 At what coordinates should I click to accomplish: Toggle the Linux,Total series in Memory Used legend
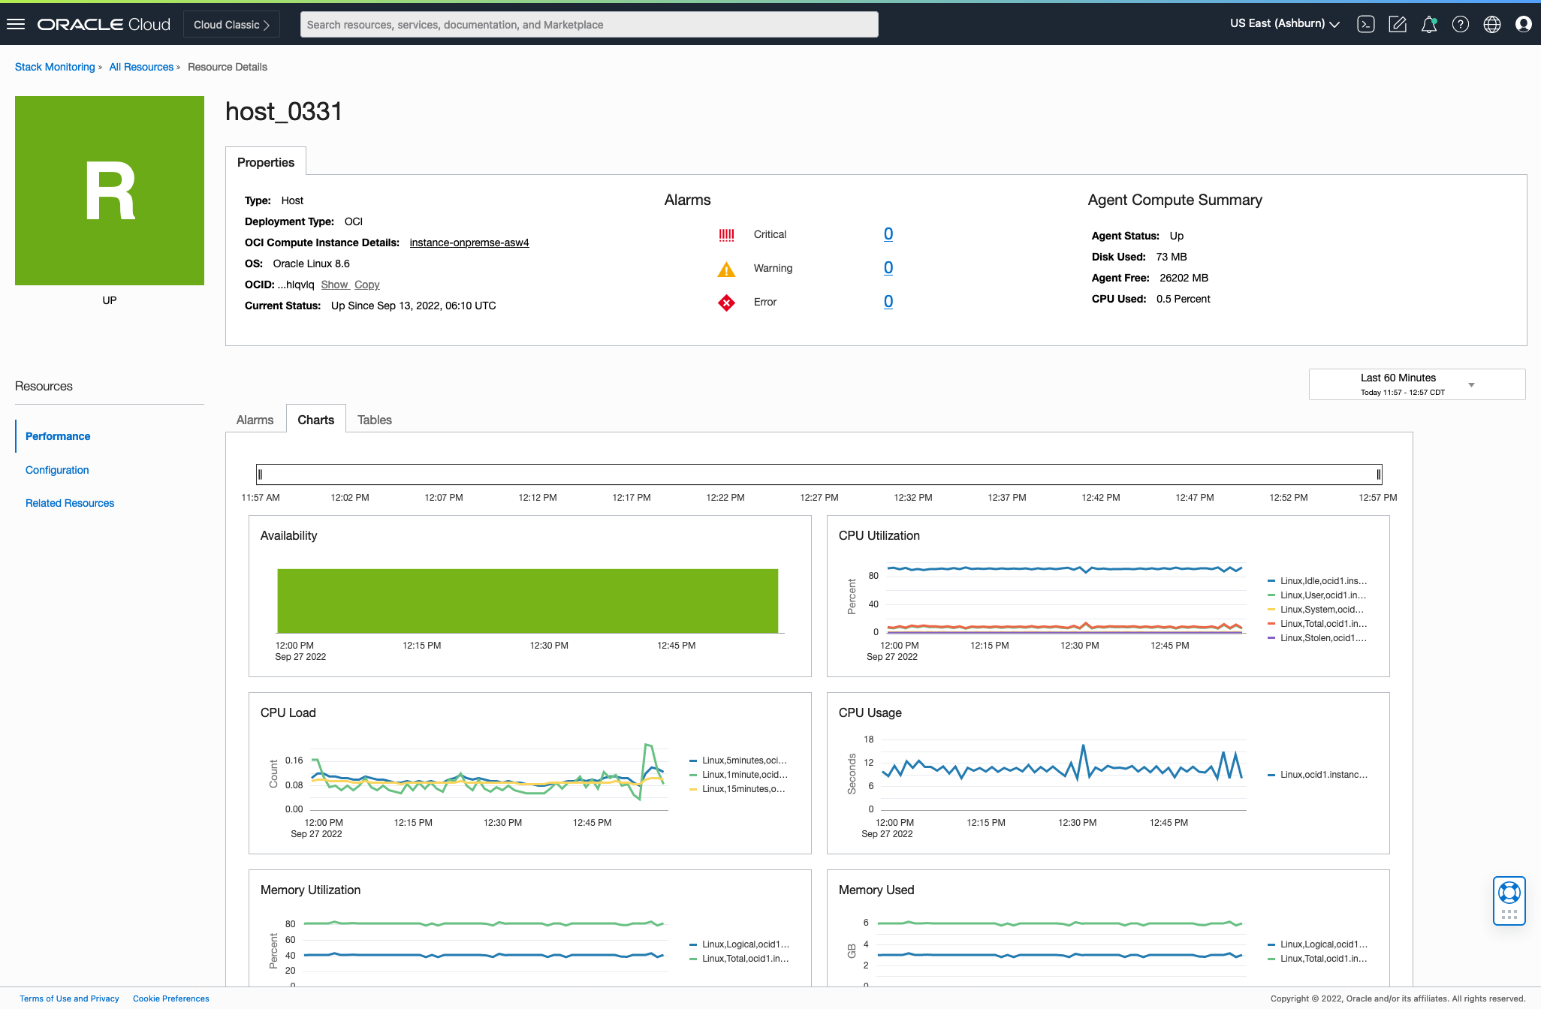tap(1322, 959)
